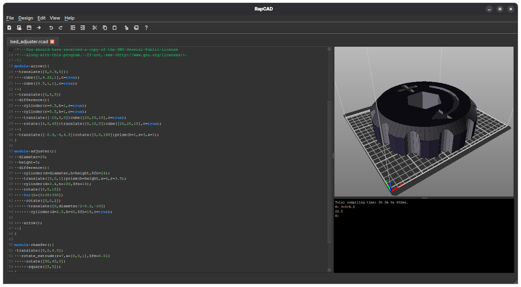Click the 'translate([0,5.9,5]){' line

click(43, 72)
